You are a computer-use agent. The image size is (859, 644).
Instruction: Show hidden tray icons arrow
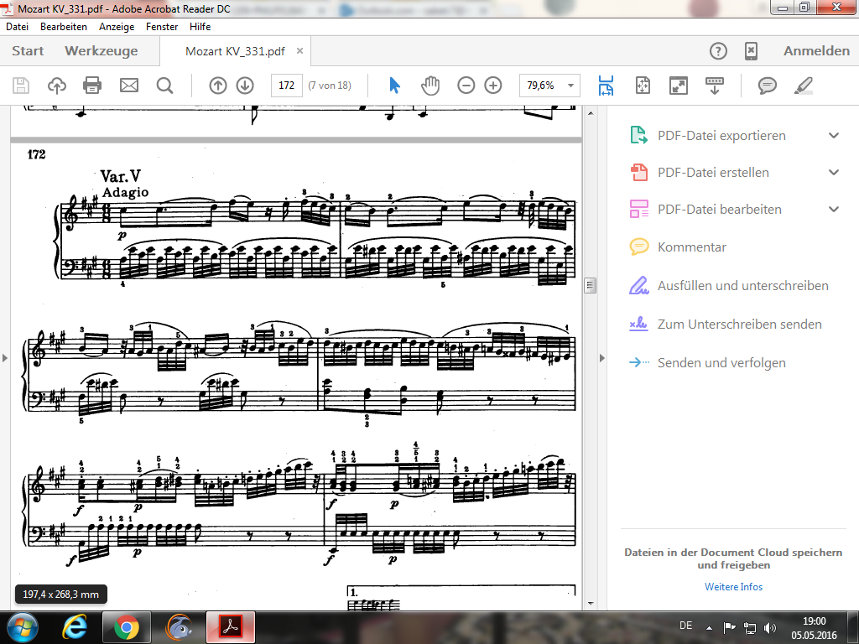click(x=709, y=627)
